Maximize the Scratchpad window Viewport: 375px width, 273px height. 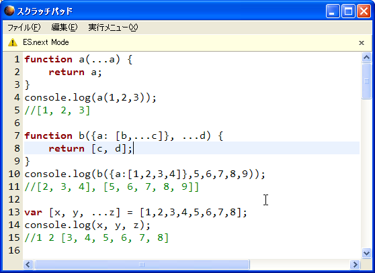(348, 11)
